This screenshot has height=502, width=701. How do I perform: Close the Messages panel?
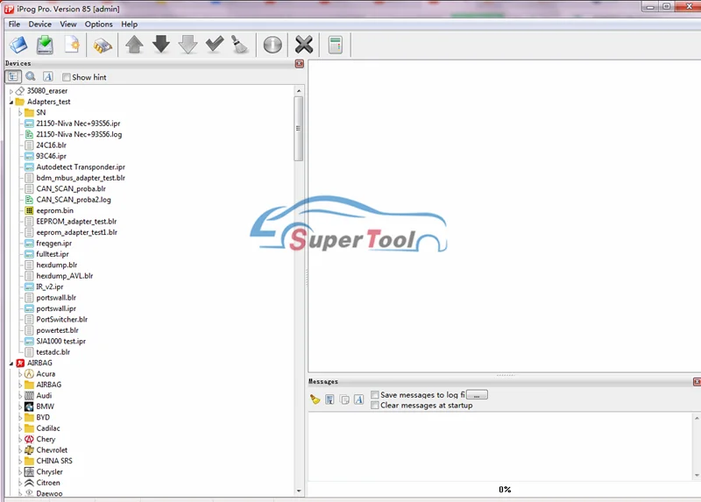point(697,382)
